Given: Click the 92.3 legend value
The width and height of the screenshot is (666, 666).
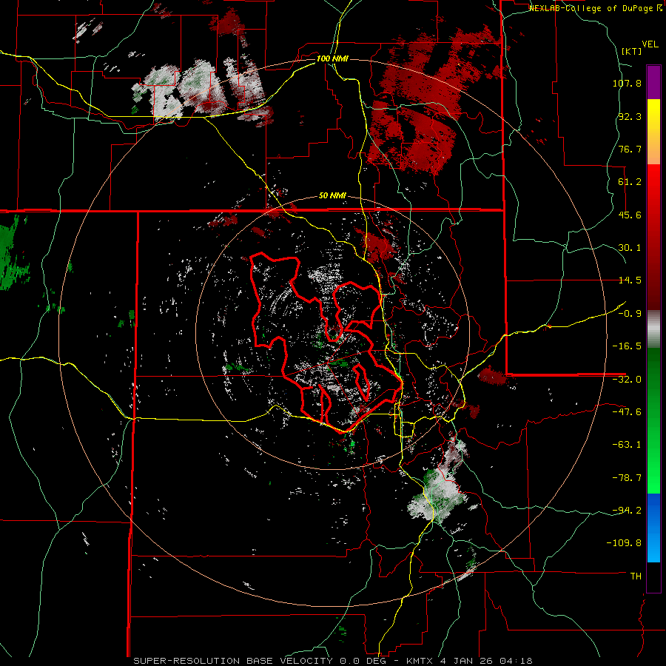Looking at the screenshot, I should 630,116.
